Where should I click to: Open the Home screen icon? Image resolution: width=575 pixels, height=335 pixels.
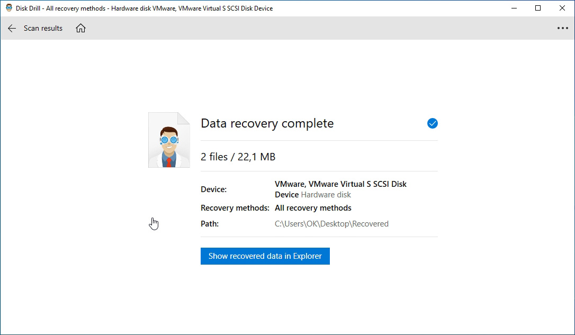click(x=80, y=28)
